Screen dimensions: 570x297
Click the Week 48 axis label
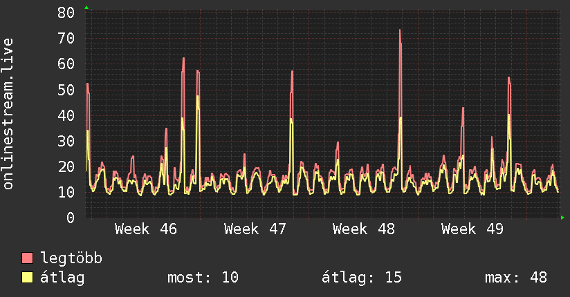364,229
